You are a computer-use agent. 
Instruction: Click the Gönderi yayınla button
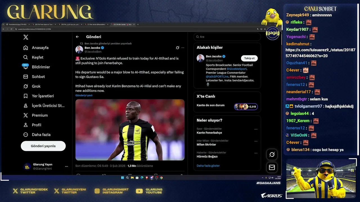[x=43, y=146]
